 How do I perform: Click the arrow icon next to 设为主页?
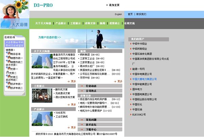click(107, 5)
